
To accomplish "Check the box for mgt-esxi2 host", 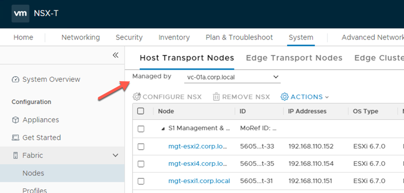I will [x=141, y=146].
